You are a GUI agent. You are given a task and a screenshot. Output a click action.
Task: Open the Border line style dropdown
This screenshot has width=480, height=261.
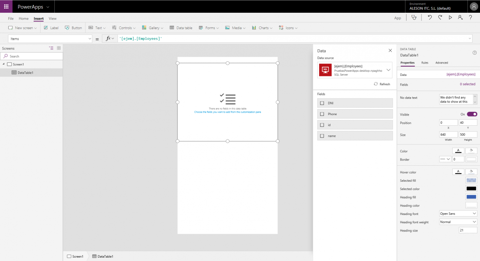[x=445, y=159]
